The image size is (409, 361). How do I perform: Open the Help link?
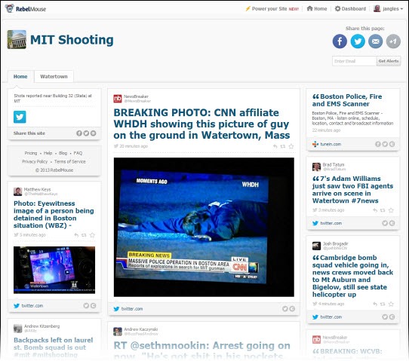click(x=48, y=153)
